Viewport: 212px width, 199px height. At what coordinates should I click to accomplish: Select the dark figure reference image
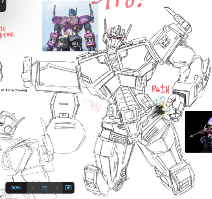pyautogui.click(x=198, y=132)
